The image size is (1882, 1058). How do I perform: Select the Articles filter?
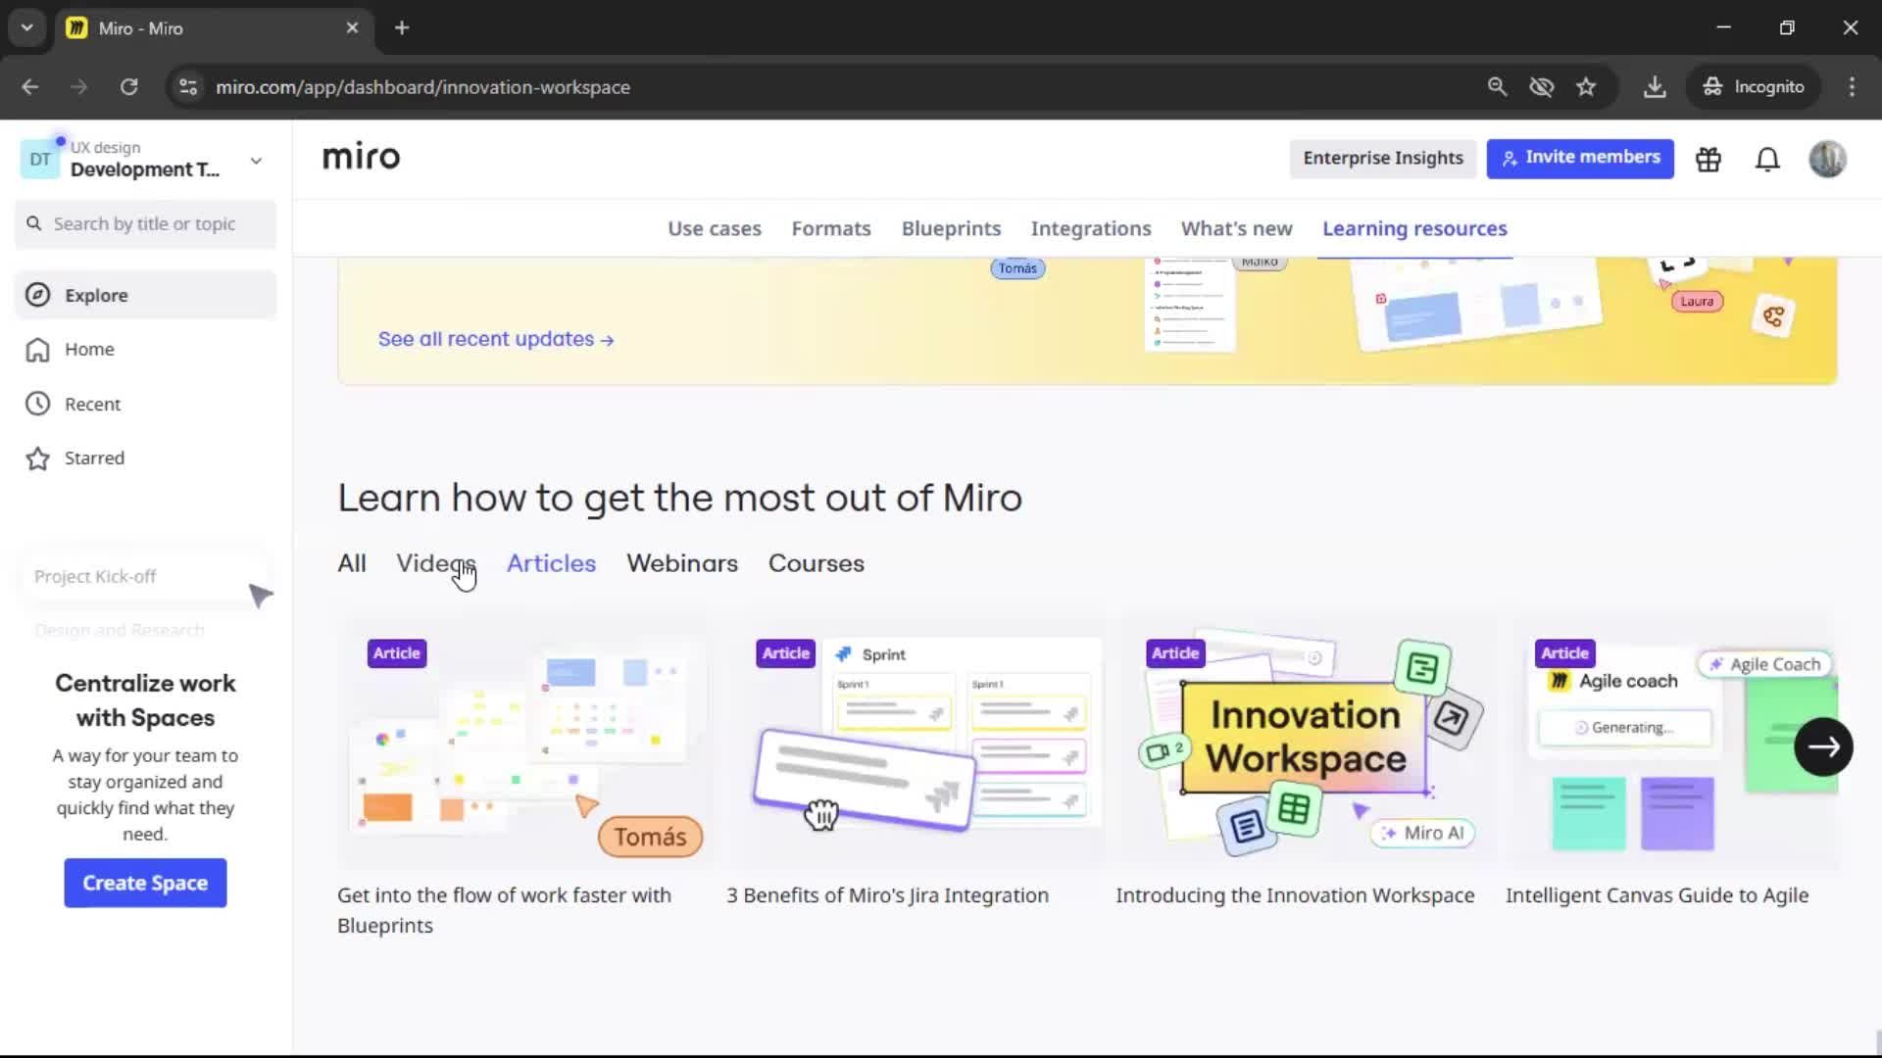click(x=551, y=563)
